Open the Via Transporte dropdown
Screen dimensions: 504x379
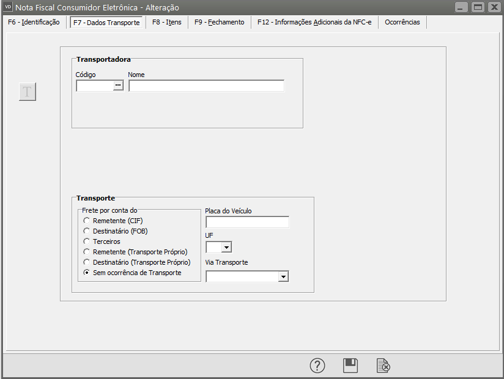(283, 276)
